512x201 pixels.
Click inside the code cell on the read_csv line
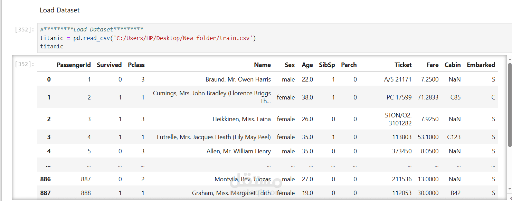148,38
